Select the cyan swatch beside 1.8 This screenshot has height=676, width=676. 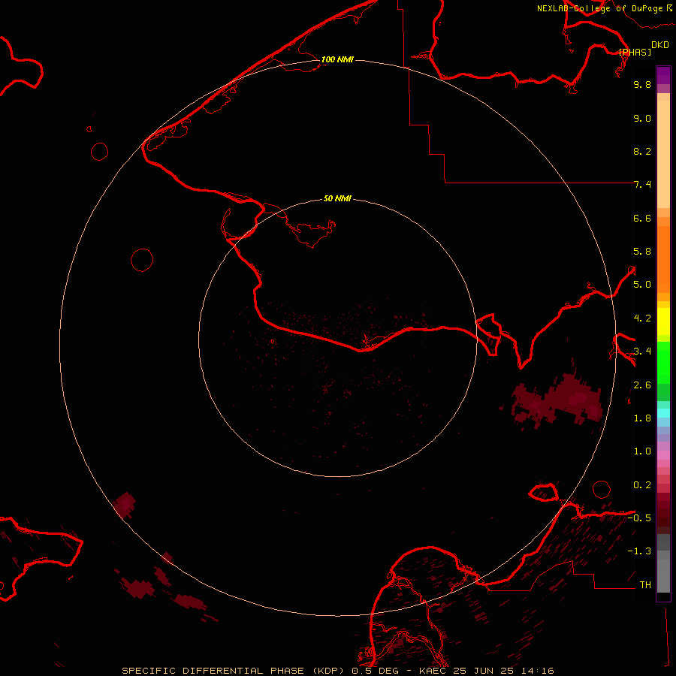click(663, 413)
